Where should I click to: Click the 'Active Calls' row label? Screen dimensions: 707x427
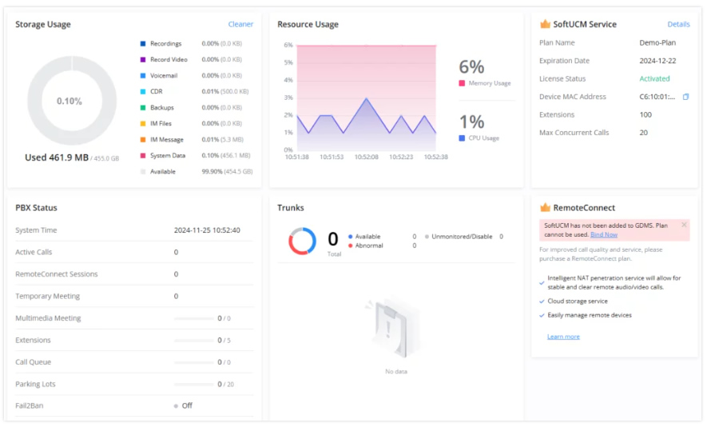point(34,253)
